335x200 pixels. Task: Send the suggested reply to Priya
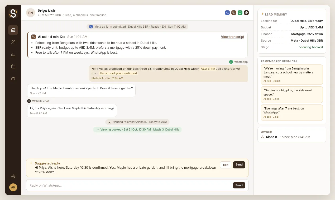coord(239,165)
